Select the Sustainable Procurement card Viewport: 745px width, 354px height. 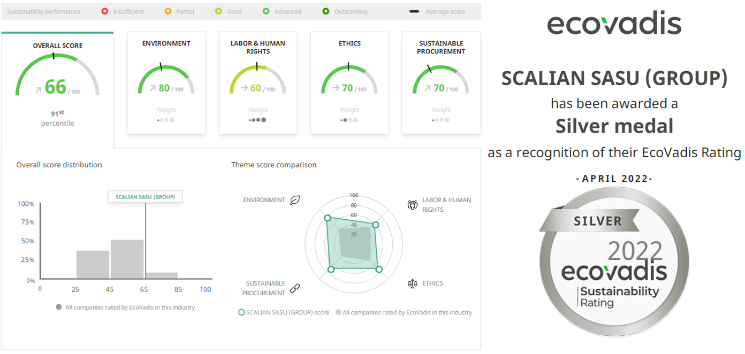click(441, 83)
